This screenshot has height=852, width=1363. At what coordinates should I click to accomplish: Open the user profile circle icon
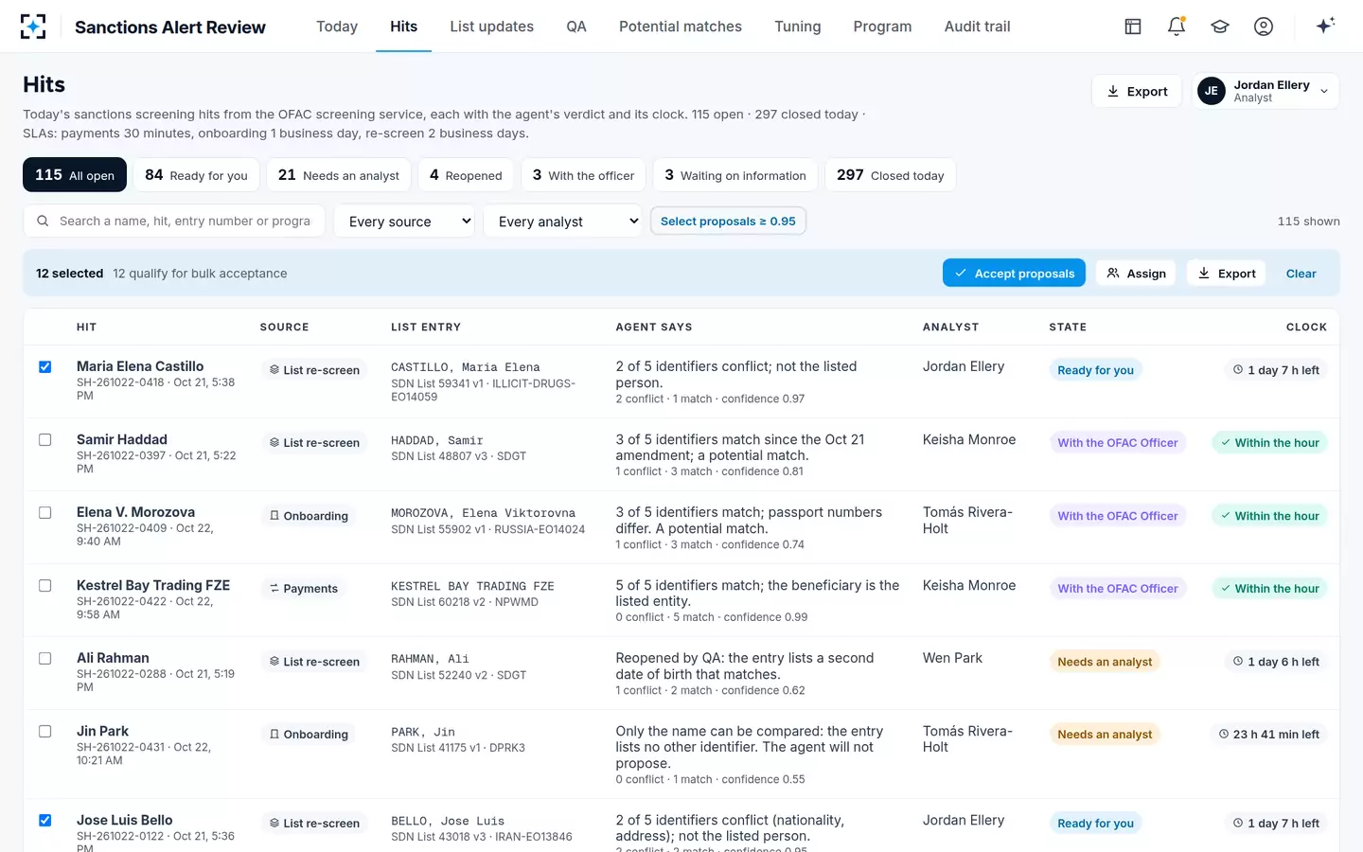tap(1264, 27)
